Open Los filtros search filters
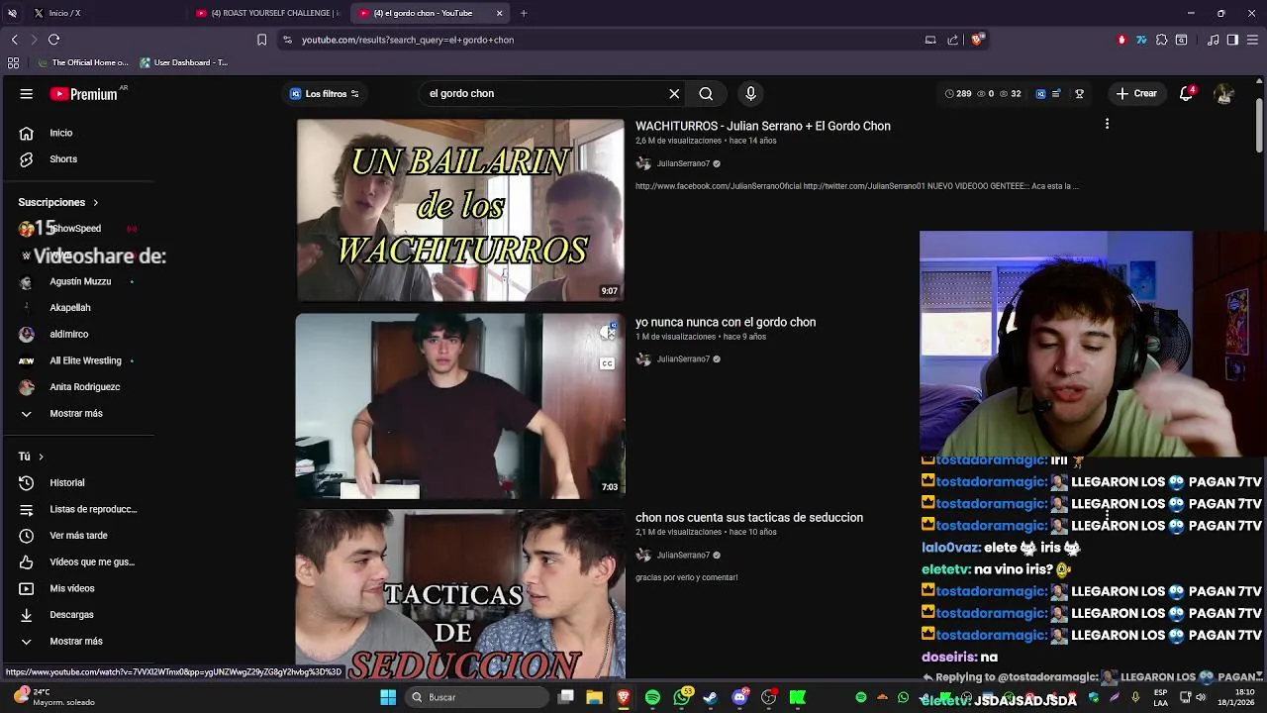The height and width of the screenshot is (713, 1267). (325, 93)
